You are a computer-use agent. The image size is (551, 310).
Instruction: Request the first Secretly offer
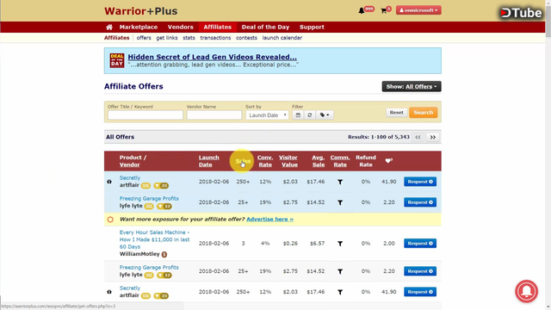pos(420,182)
